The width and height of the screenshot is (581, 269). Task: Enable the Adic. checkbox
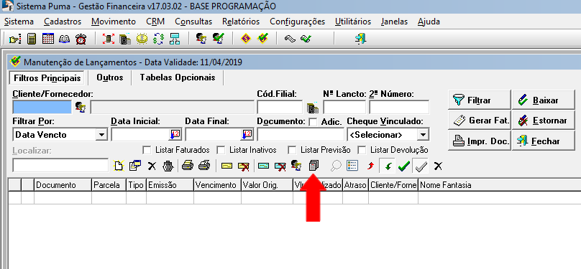313,121
